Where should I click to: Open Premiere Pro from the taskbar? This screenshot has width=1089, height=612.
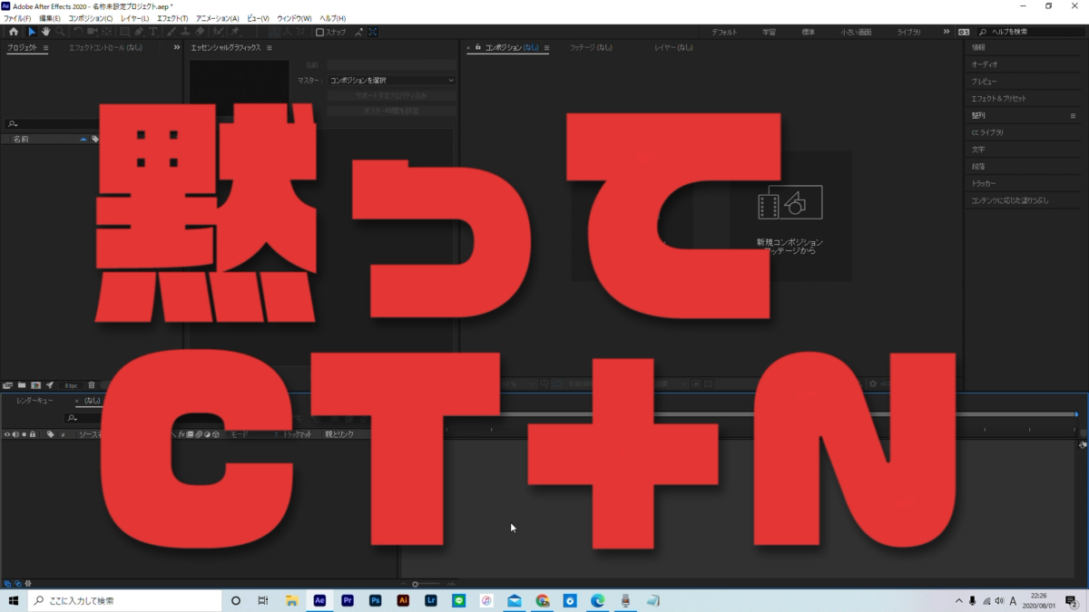(348, 600)
